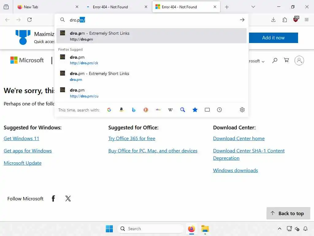The image size is (314, 236).
Task: Go forward to the next page
Action: [18, 20]
